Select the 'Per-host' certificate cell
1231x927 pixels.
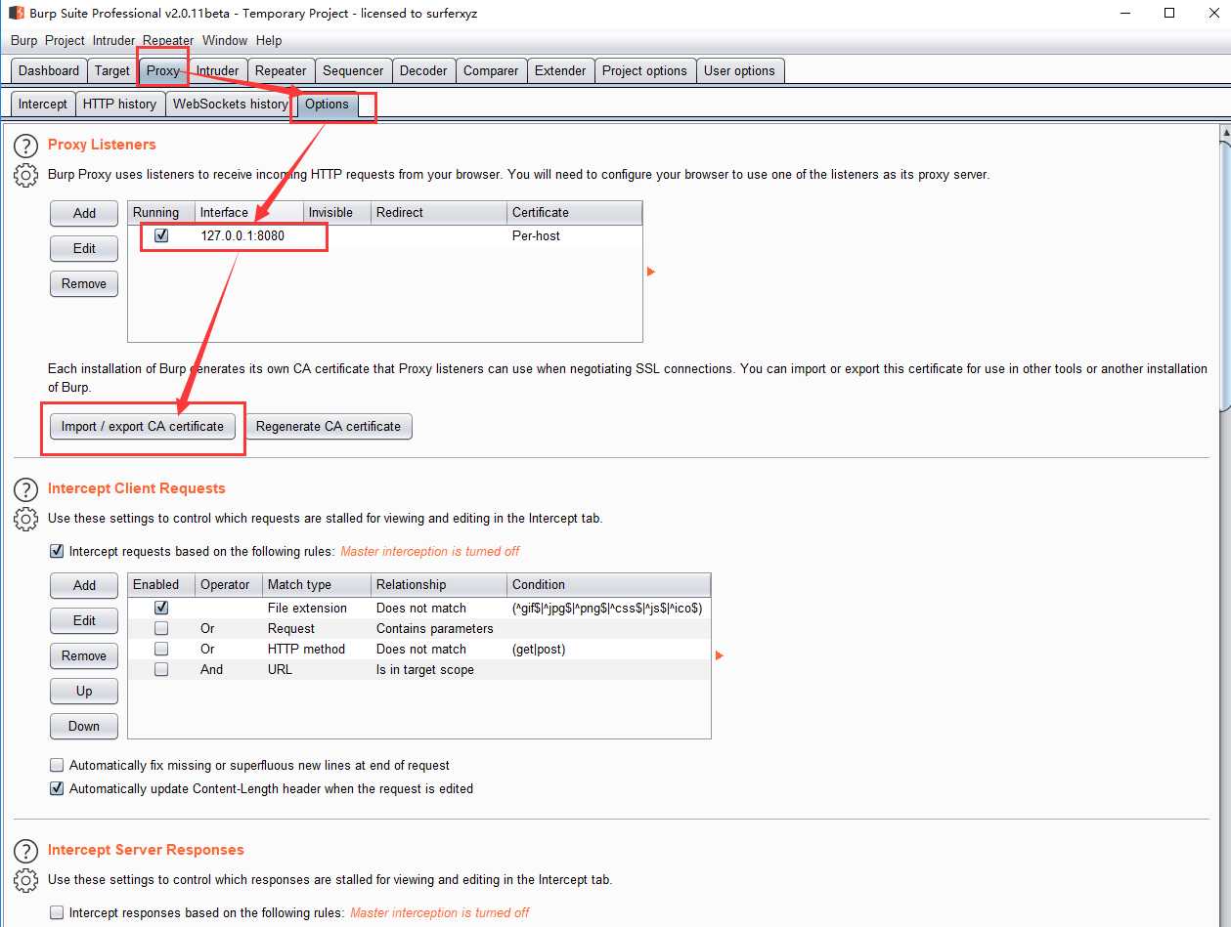575,235
